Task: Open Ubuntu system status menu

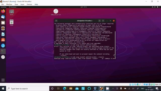Action: (156, 7)
